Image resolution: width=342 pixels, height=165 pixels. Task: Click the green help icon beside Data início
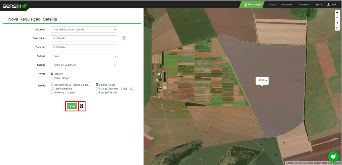[124, 38]
